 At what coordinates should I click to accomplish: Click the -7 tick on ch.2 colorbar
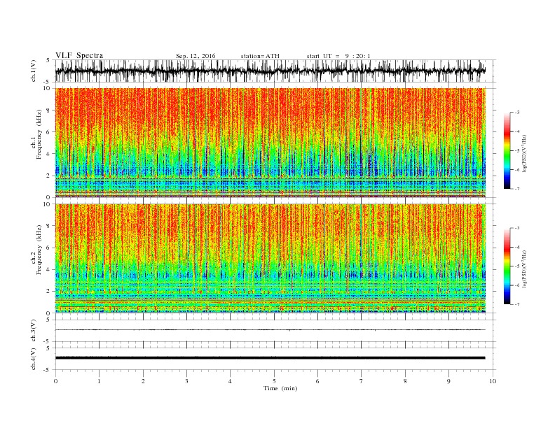tap(517, 304)
